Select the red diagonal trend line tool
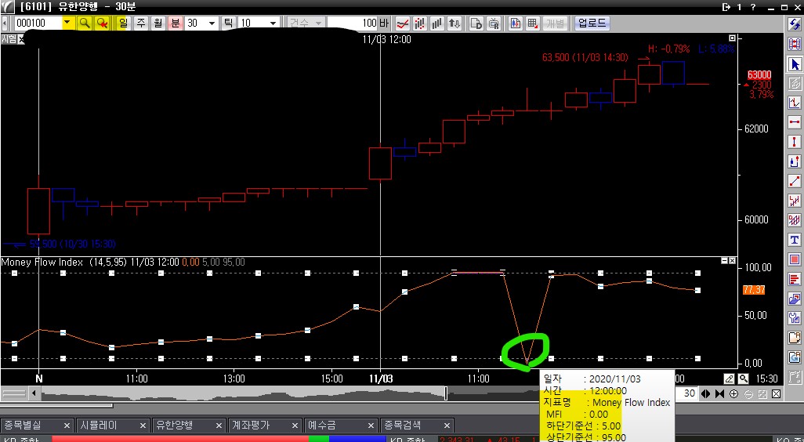 point(795,181)
